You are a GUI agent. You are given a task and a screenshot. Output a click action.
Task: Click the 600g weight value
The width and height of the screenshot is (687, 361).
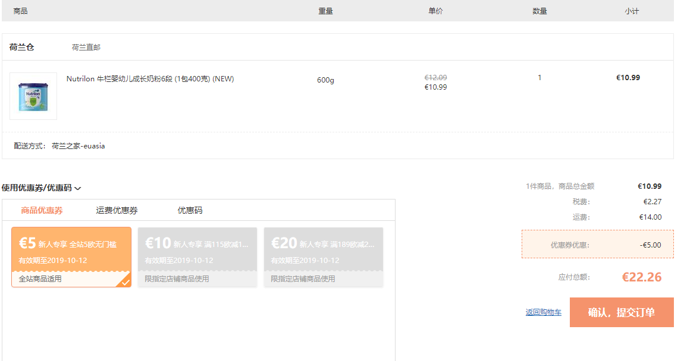(325, 80)
